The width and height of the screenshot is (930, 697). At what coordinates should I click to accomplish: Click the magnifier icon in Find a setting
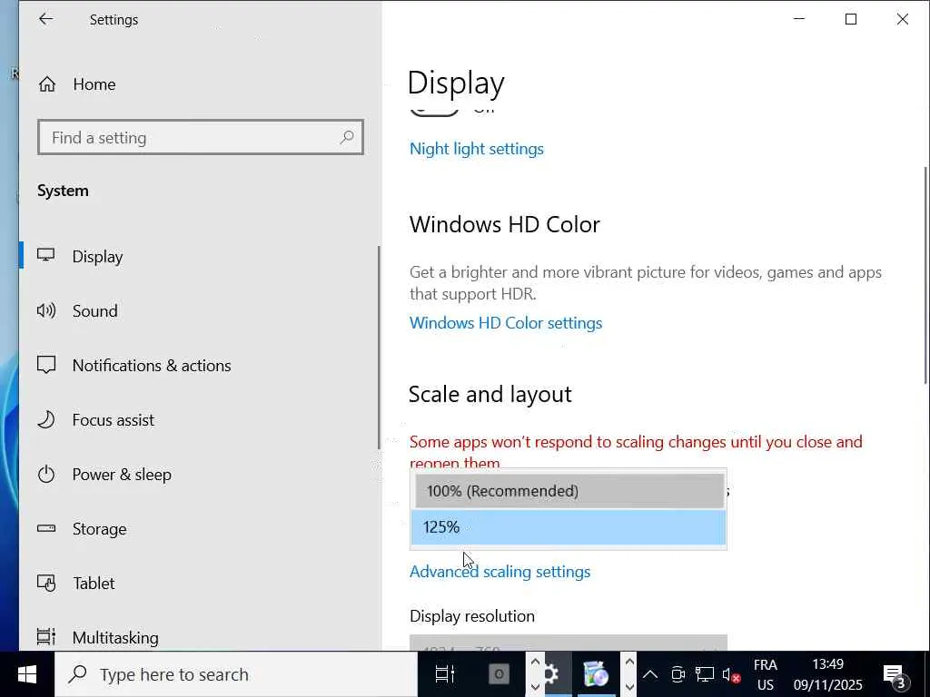(347, 138)
